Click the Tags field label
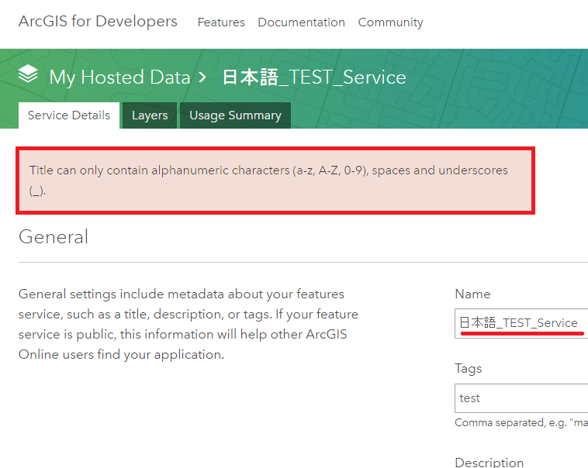Image resolution: width=588 pixels, height=468 pixels. click(x=468, y=368)
